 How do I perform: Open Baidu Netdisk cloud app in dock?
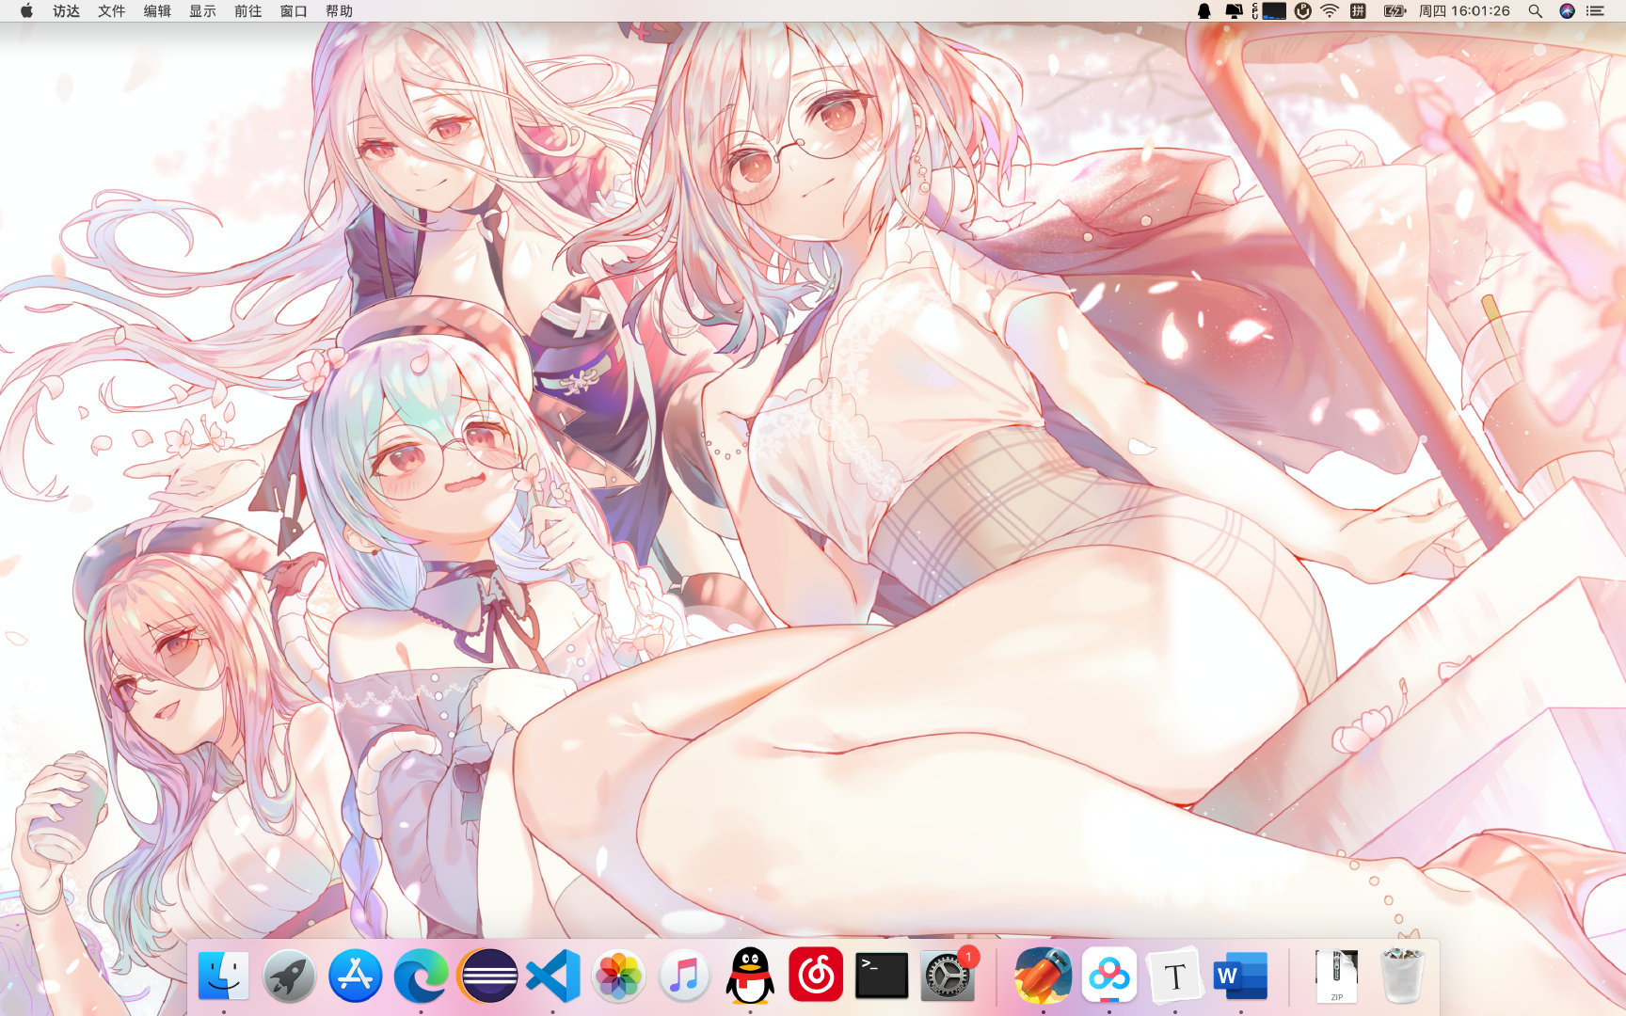click(x=1109, y=976)
